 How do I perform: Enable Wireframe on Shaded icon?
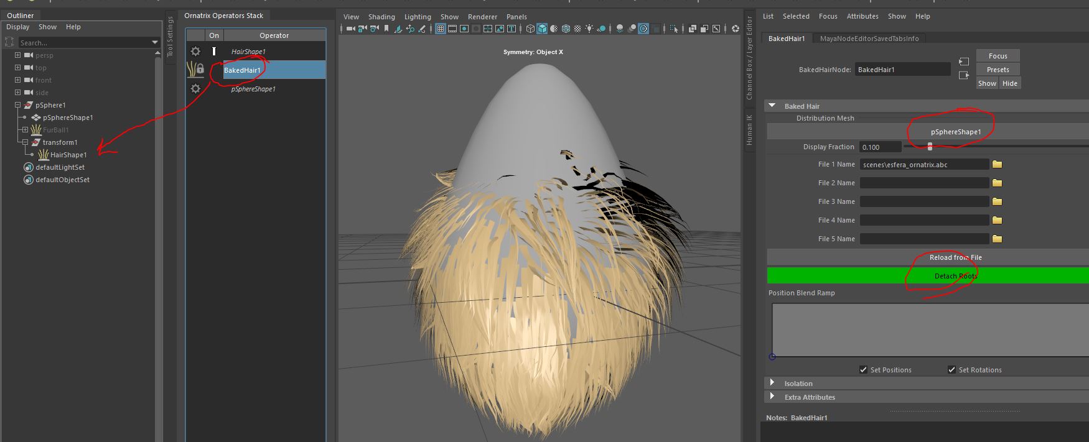click(566, 29)
